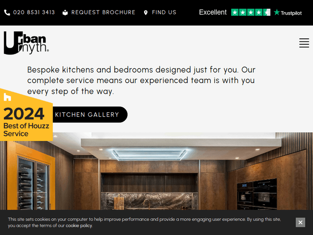Go to Urban Myth logo homepage
Screen dimensions: 313x235
tap(26, 43)
